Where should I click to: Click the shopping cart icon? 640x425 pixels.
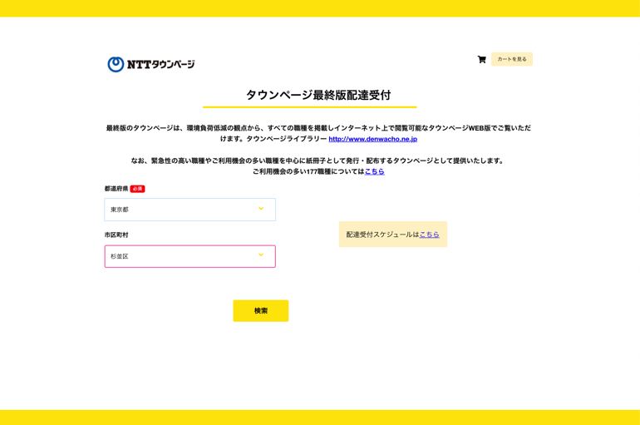pyautogui.click(x=481, y=59)
